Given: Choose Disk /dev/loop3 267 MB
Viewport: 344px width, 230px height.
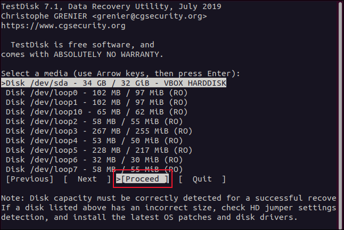Looking at the screenshot, I should coord(99,130).
